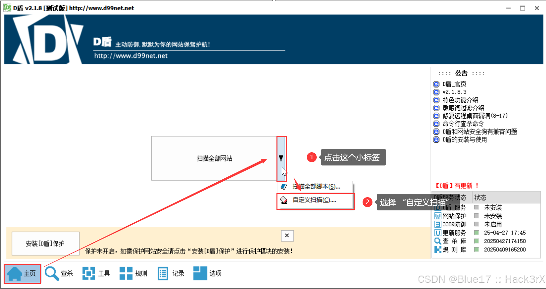Select the 查杀库 version 20250427174150

(505, 241)
